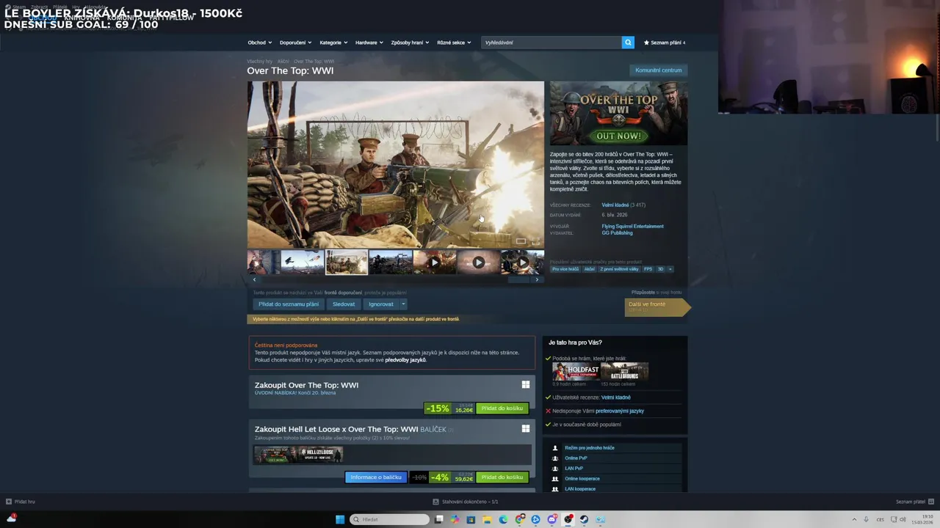Select the FPS tag
The width and height of the screenshot is (940, 528).
pyautogui.click(x=648, y=269)
